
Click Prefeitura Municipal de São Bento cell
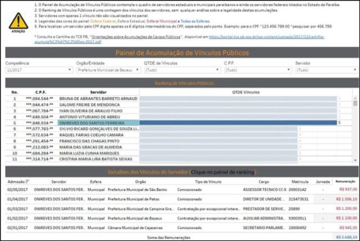[x=137, y=190]
